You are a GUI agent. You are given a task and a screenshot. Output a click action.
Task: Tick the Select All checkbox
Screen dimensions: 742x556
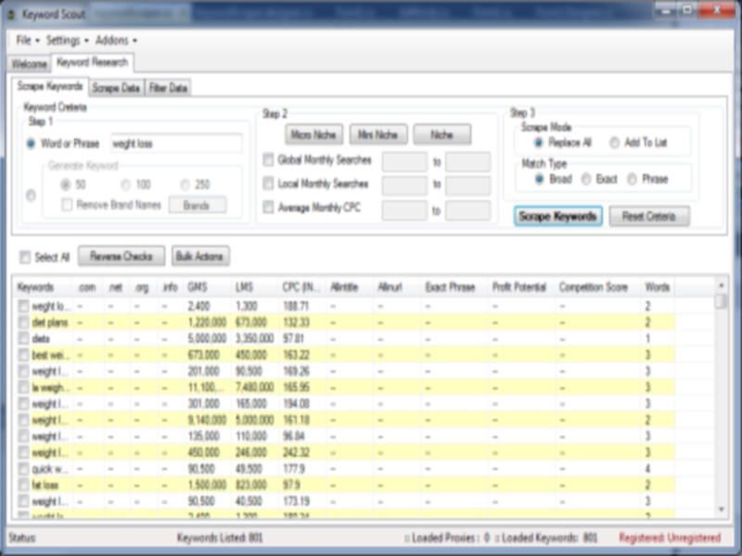tap(25, 258)
